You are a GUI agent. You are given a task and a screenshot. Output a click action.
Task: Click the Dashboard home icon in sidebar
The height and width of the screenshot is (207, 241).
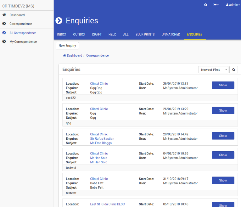[4, 15]
